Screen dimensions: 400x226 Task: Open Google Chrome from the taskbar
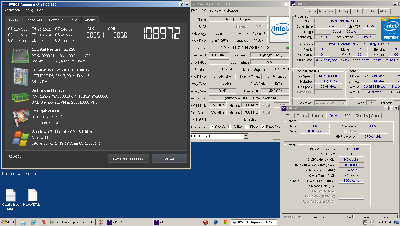(225, 222)
